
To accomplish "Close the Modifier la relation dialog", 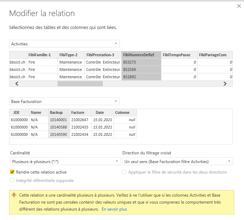I will tap(239, 6).
